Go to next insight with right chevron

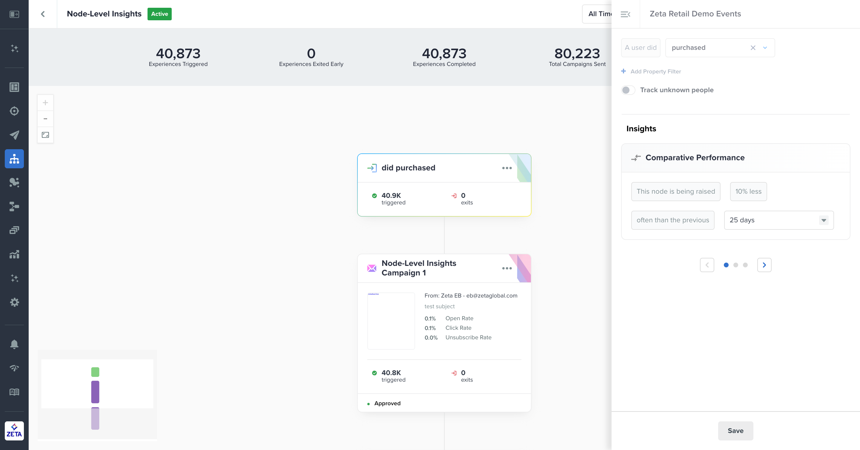click(764, 265)
